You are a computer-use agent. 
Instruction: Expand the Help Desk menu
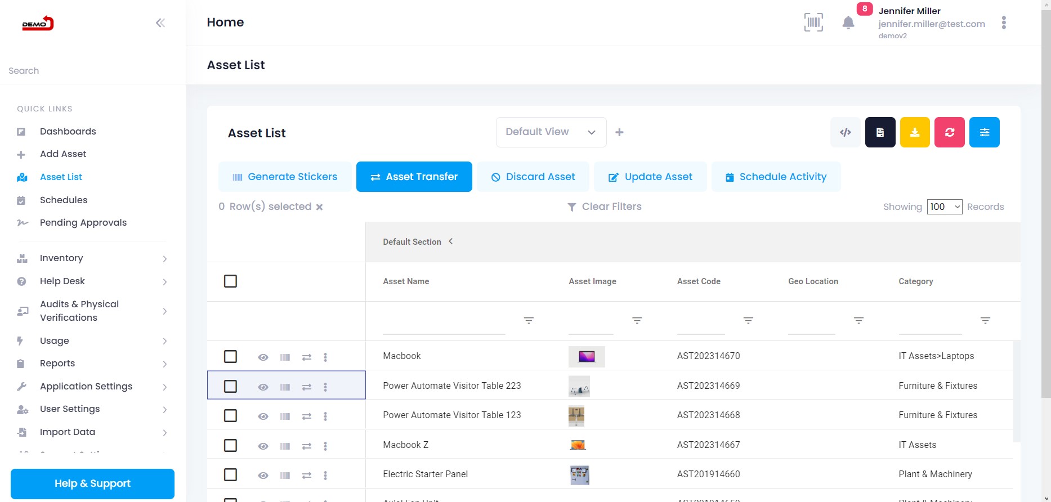coord(92,281)
